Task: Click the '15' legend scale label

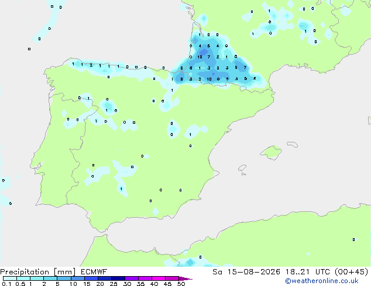Action: pos(87,284)
